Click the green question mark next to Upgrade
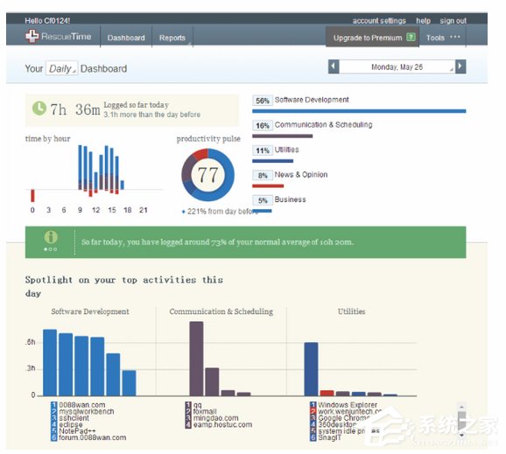The image size is (506, 454). click(x=411, y=37)
